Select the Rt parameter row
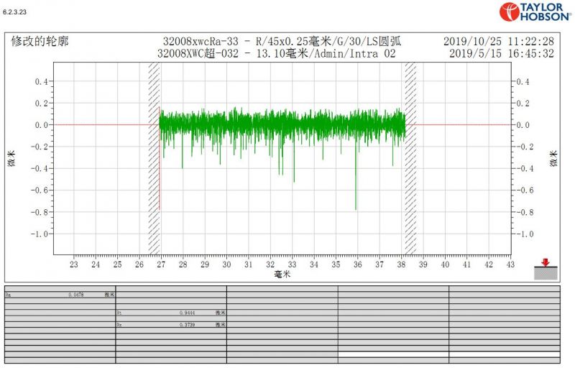 click(x=171, y=313)
